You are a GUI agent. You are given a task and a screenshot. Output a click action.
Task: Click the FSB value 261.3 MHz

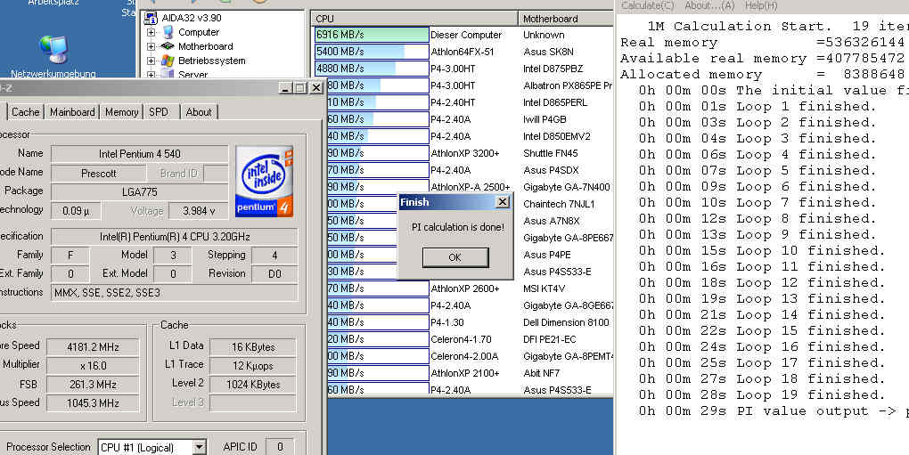pyautogui.click(x=93, y=385)
